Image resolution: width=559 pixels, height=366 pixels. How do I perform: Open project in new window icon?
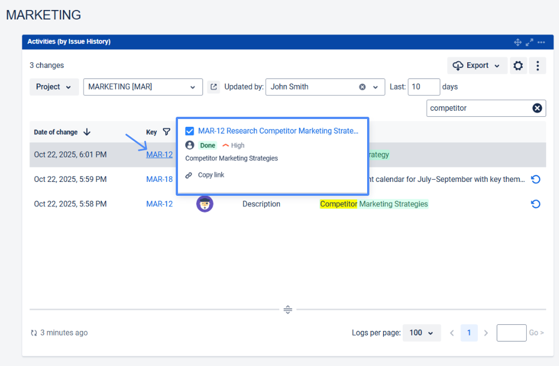pyautogui.click(x=214, y=87)
